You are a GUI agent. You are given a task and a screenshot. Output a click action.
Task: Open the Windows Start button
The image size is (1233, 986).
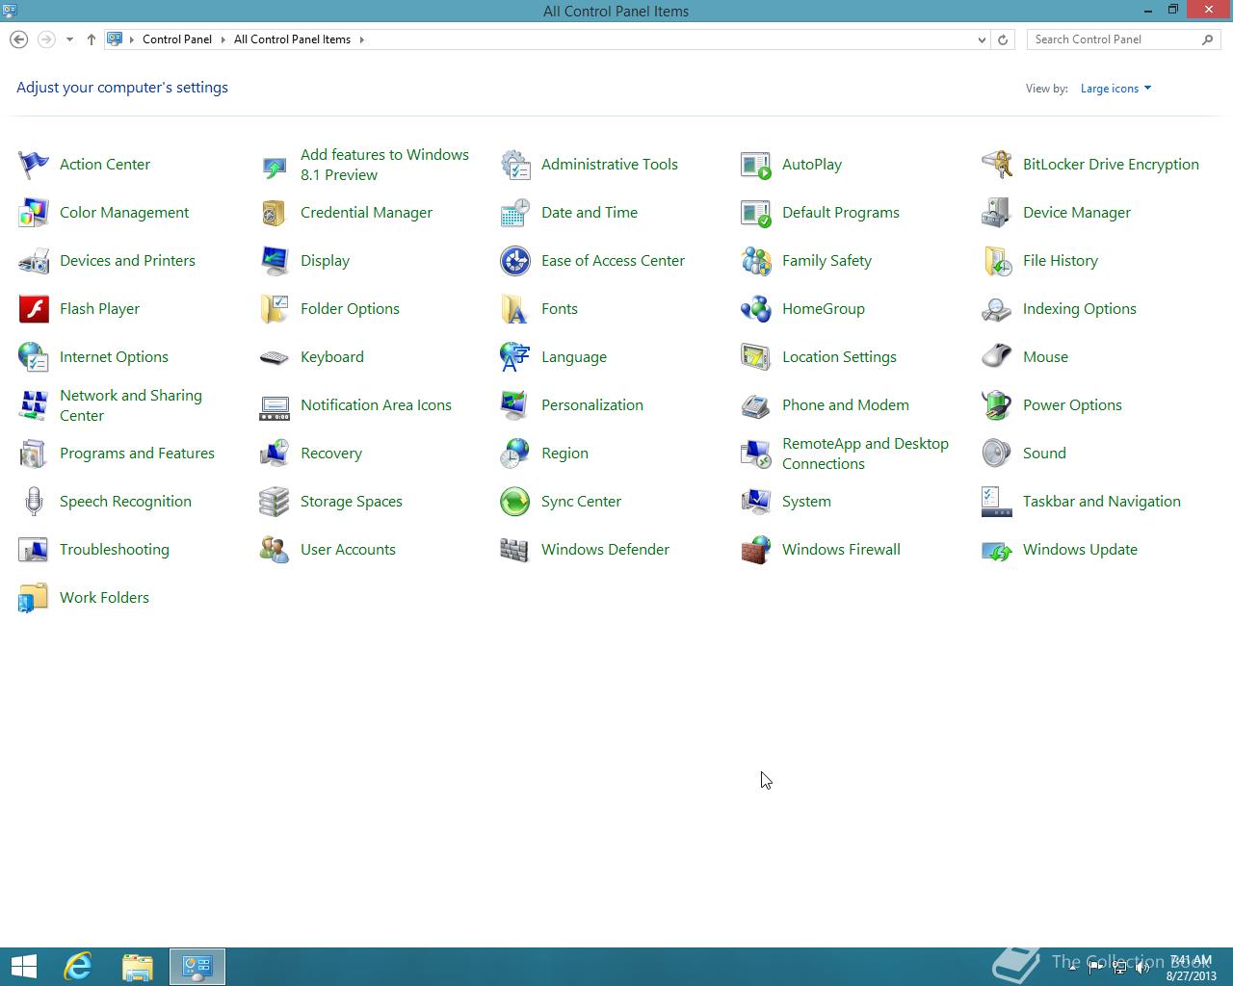23,967
